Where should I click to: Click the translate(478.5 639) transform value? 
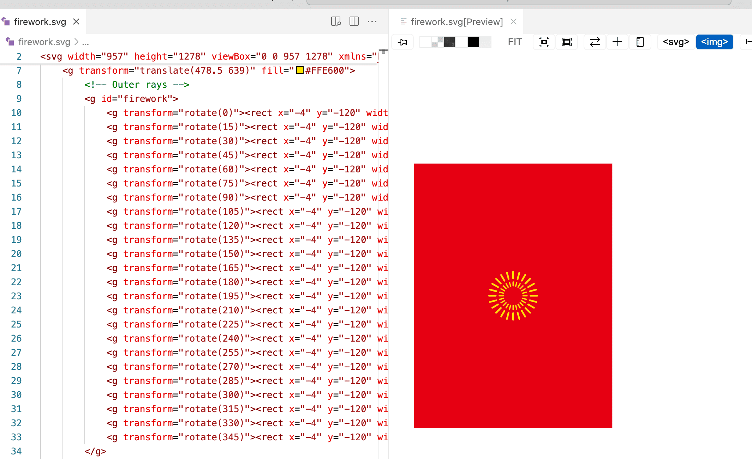pos(195,71)
